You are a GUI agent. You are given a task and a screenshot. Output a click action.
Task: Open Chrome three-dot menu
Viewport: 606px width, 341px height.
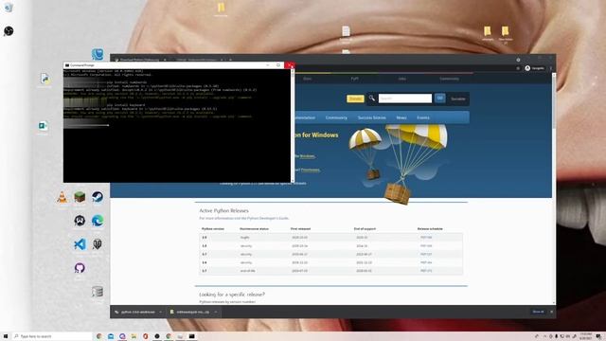pos(551,68)
